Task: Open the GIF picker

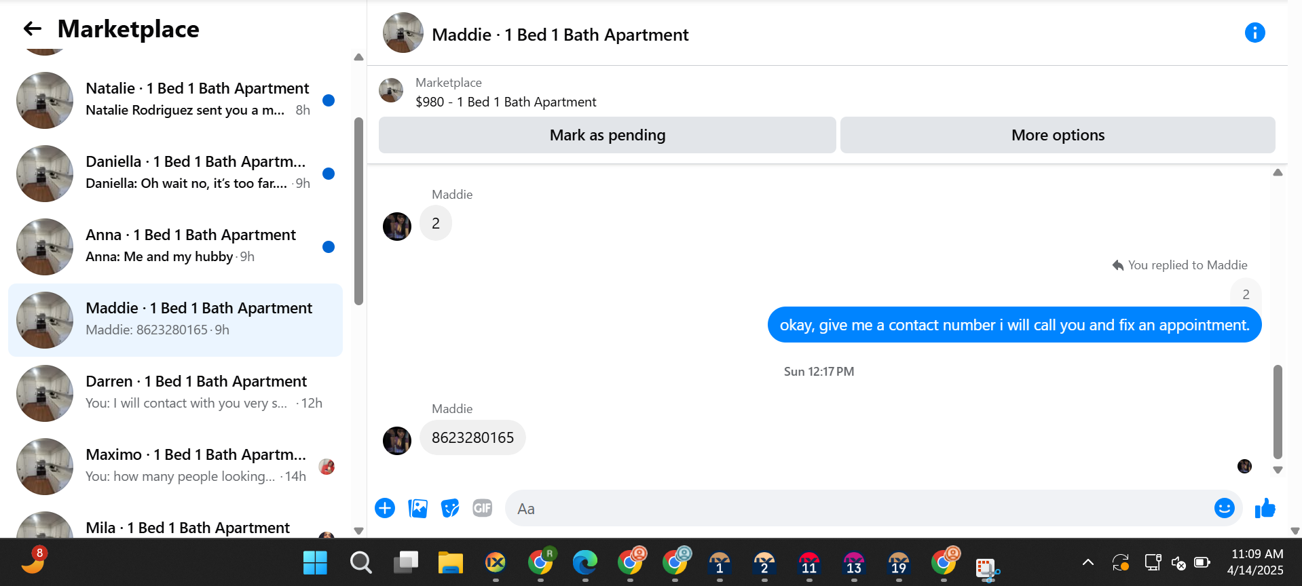Action: coord(483,508)
